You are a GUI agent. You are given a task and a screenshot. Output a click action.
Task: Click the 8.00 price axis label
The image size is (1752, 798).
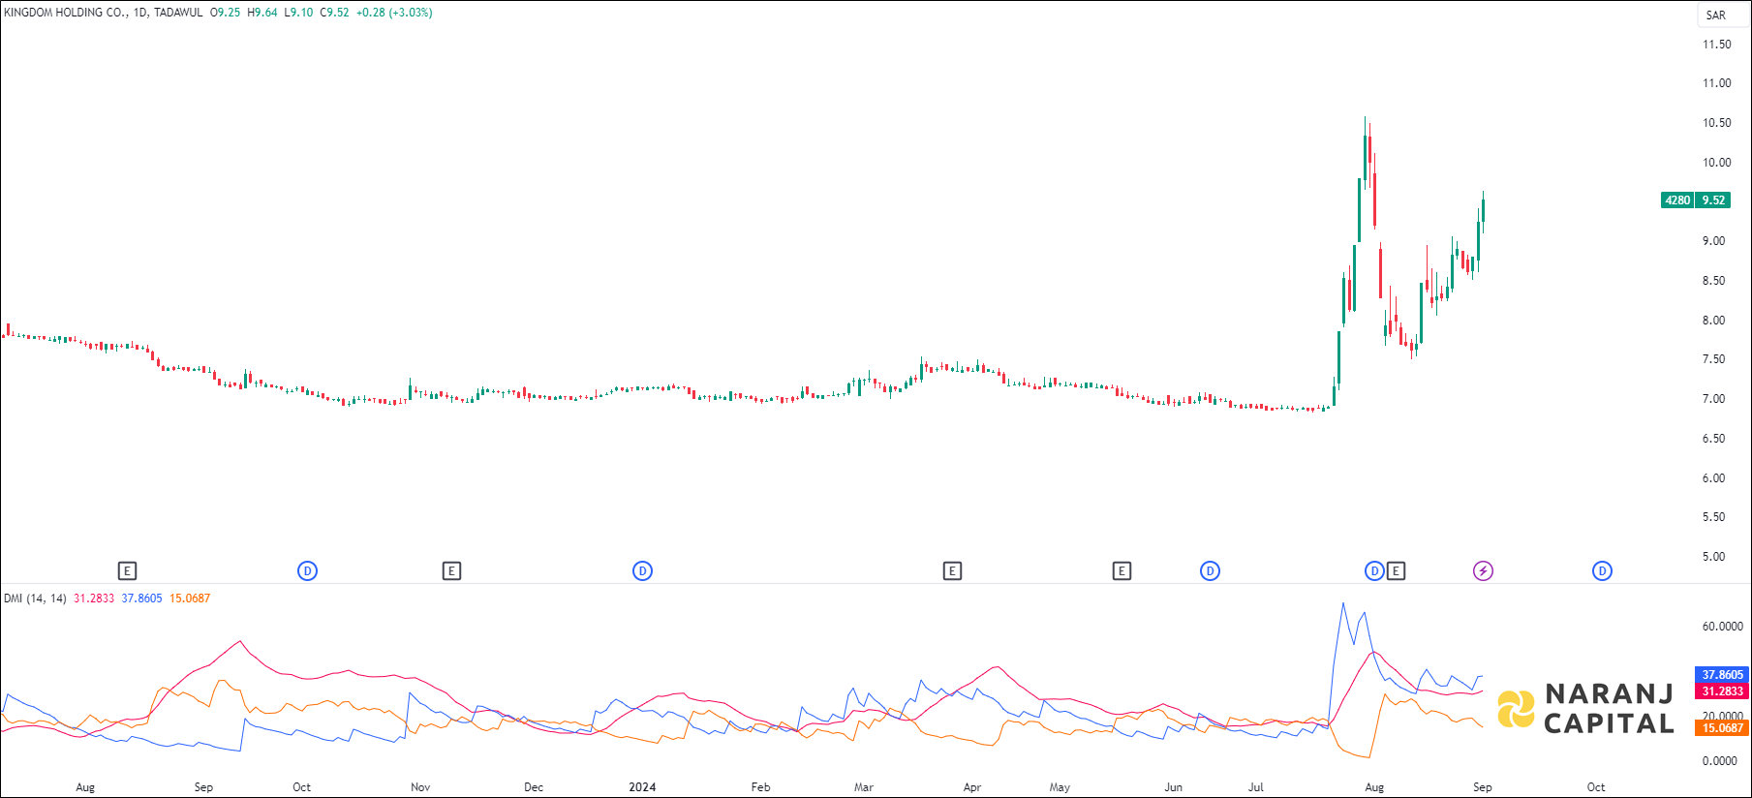(1714, 321)
